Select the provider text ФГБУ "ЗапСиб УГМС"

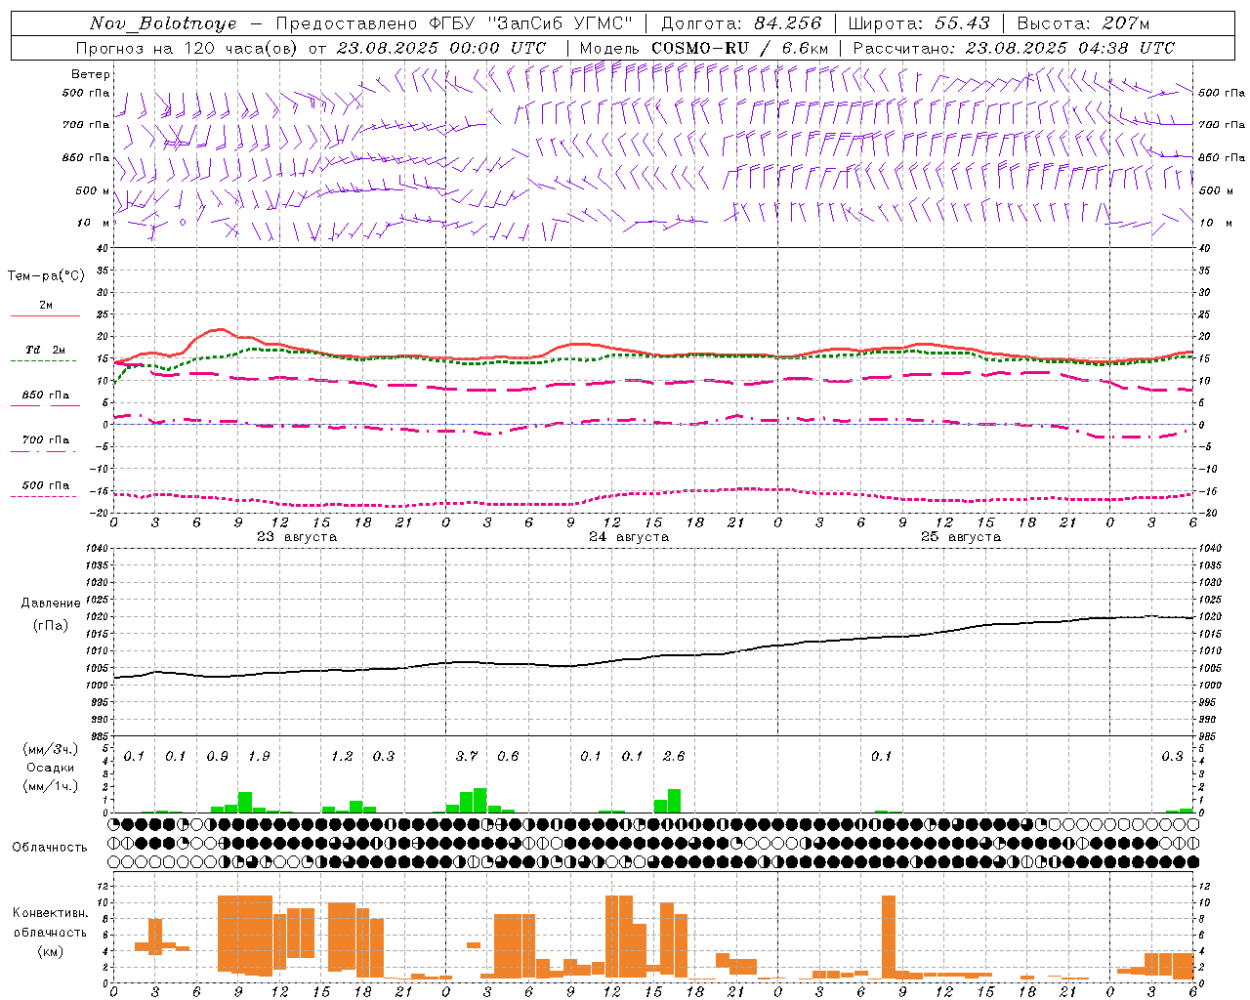(530, 23)
